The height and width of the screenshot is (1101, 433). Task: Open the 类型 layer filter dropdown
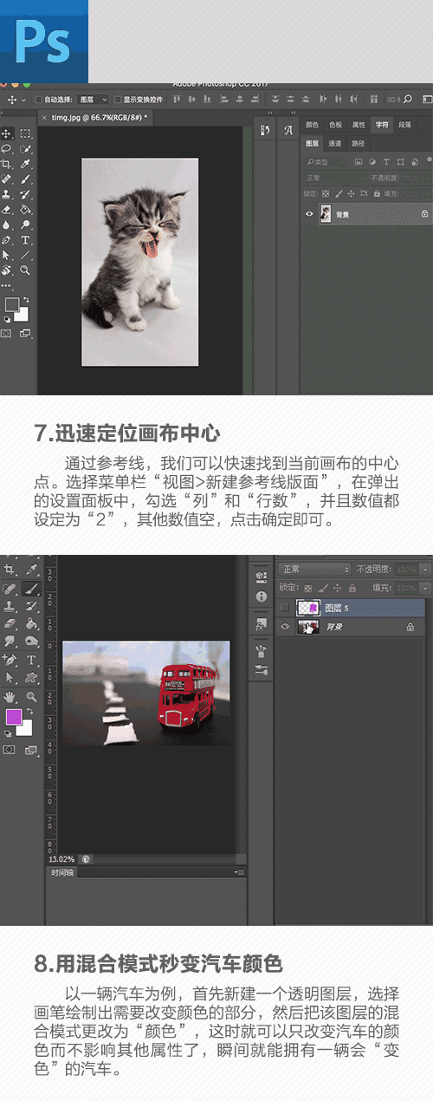326,162
